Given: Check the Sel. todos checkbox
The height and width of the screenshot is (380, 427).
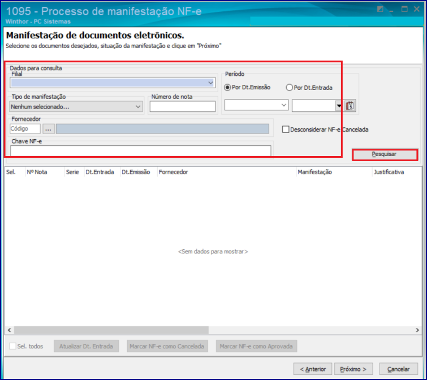Looking at the screenshot, I should (12, 346).
